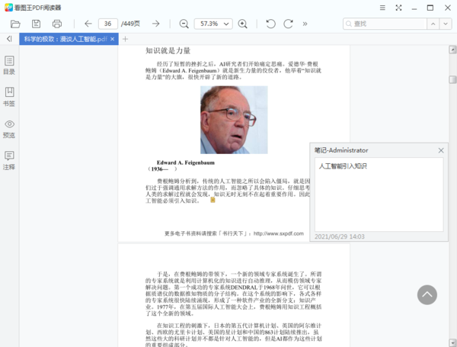Rotate page clockwise
Viewport: 457px width, 347px height.
pos(289,24)
